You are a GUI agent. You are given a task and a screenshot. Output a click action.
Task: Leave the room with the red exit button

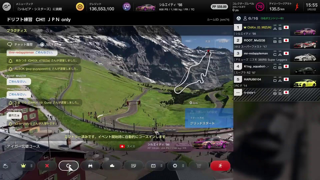(x=220, y=166)
